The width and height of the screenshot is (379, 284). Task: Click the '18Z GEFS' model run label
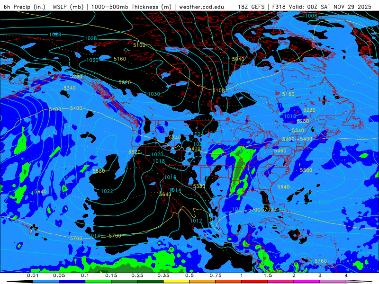click(x=251, y=7)
